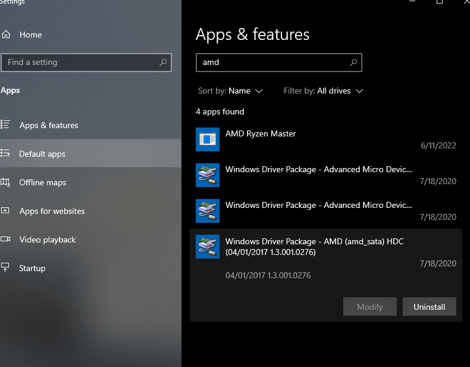Maximize the Settings window
Image resolution: width=470 pixels, height=367 pixels.
(440, 2)
